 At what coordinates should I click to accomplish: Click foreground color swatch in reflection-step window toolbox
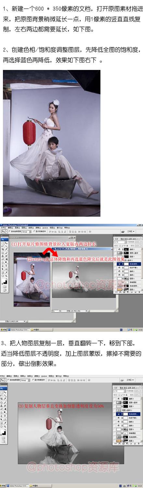3,431
